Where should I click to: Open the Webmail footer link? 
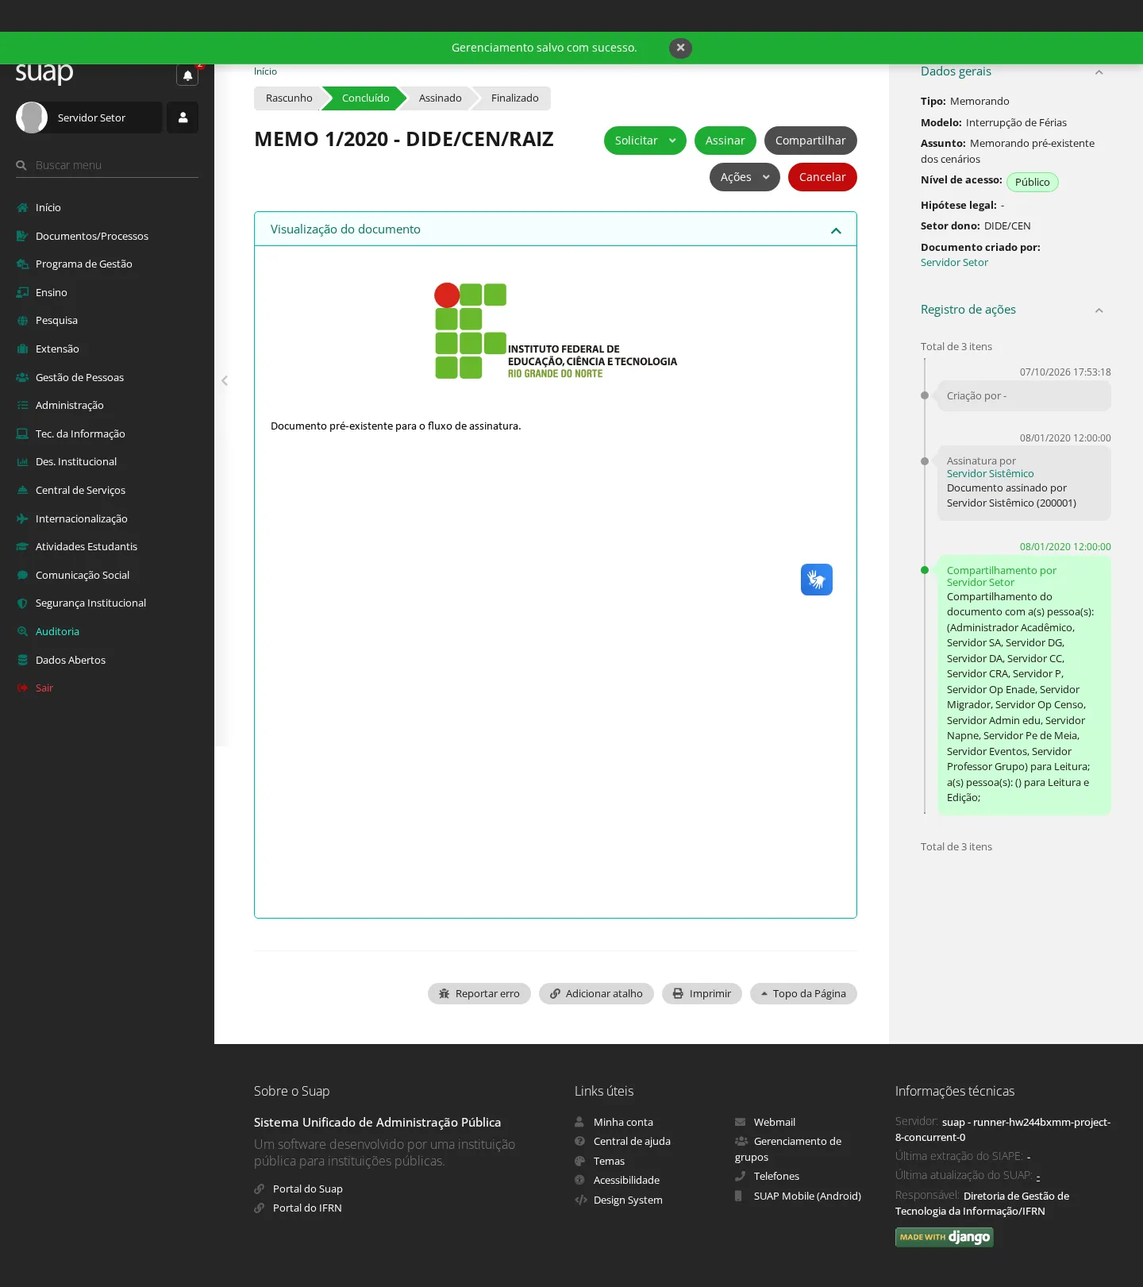pyautogui.click(x=774, y=1122)
